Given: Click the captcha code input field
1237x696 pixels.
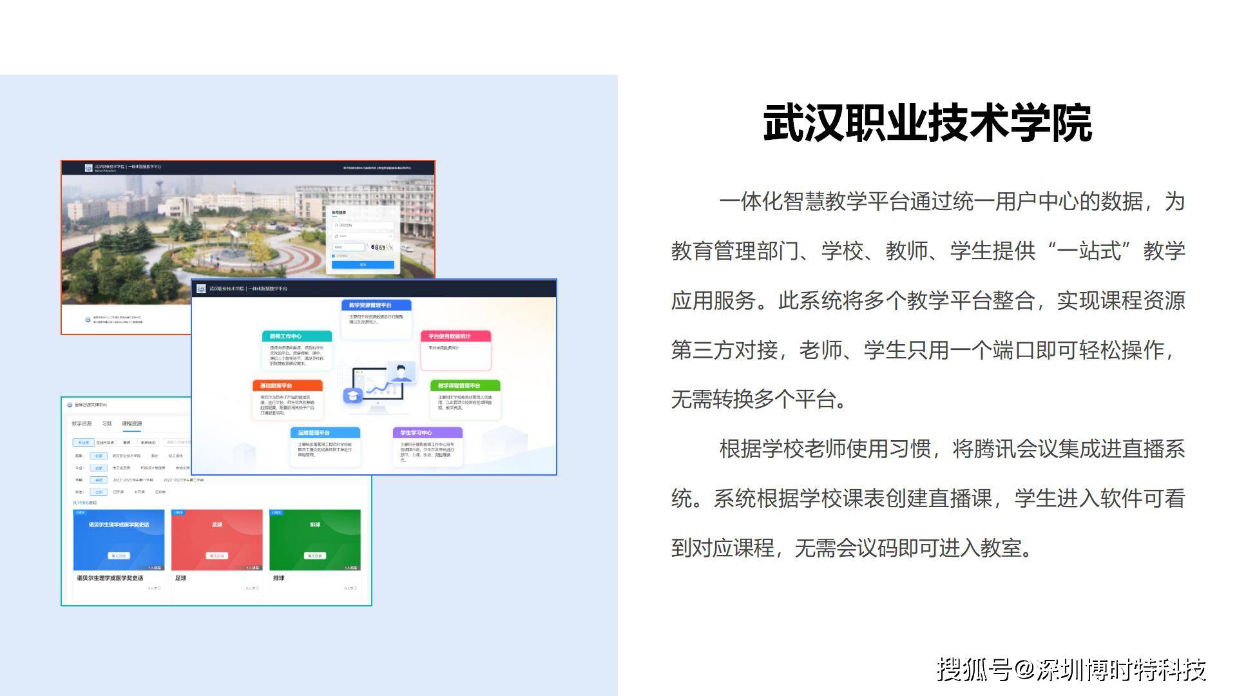Looking at the screenshot, I should [348, 247].
